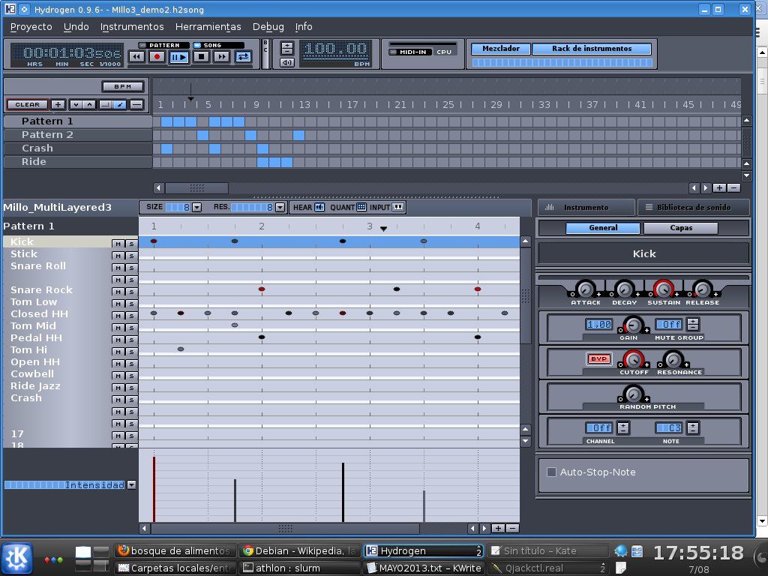Adjust the GAIN knob
The height and width of the screenshot is (576, 768).
coord(633,325)
